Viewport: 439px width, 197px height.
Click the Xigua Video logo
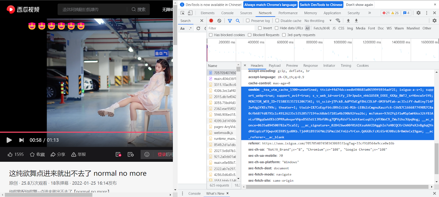[23, 10]
